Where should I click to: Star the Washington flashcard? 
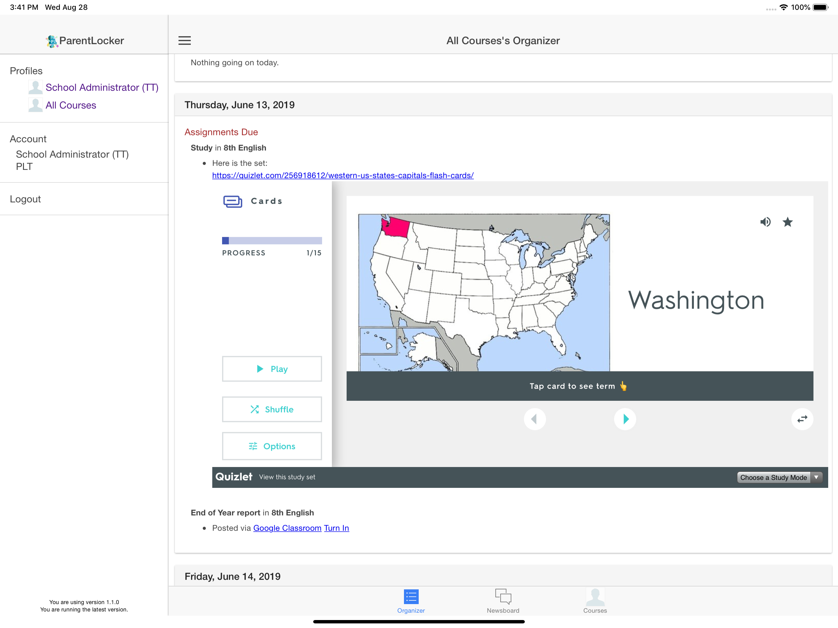tap(788, 222)
